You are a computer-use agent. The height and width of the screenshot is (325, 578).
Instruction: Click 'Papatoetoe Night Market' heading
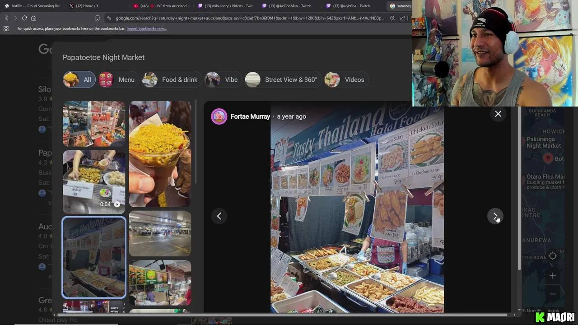(x=103, y=57)
